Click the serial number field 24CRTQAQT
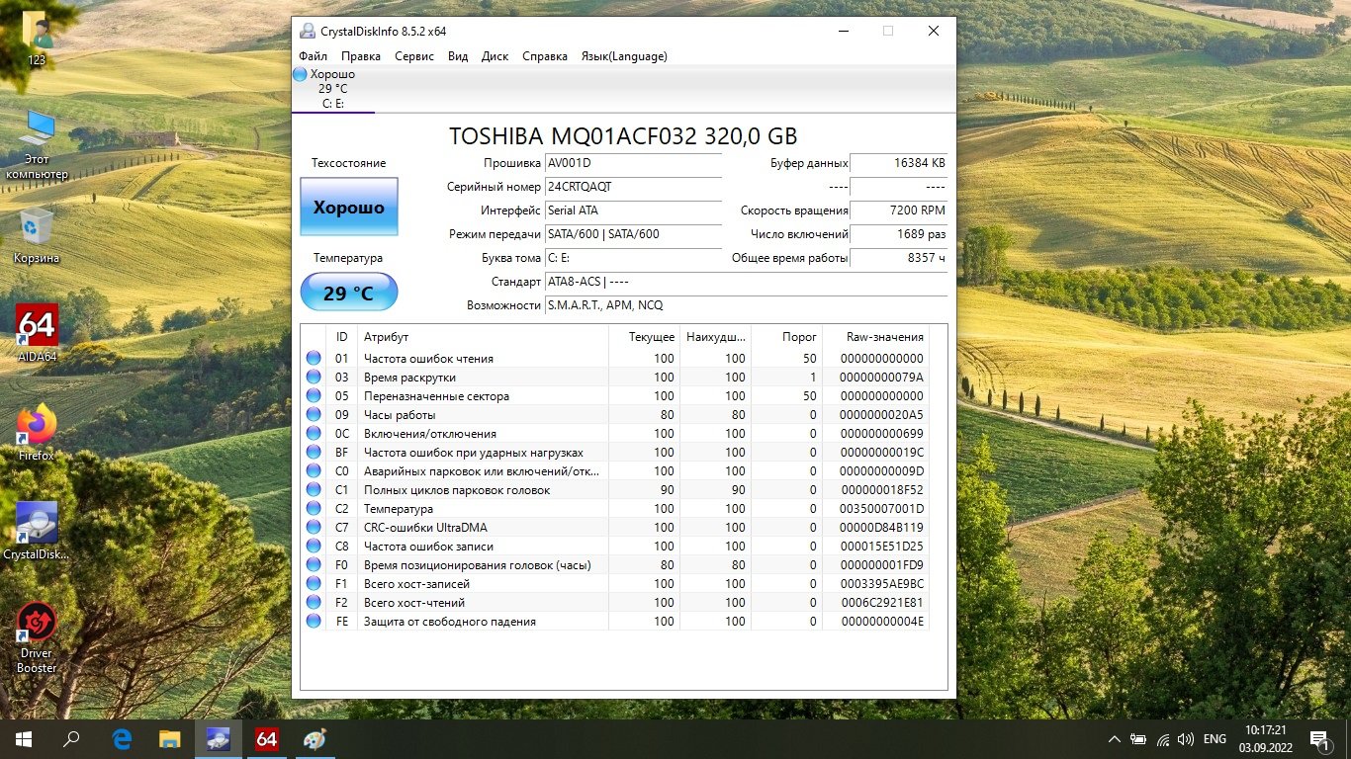This screenshot has height=759, width=1351. [x=633, y=187]
